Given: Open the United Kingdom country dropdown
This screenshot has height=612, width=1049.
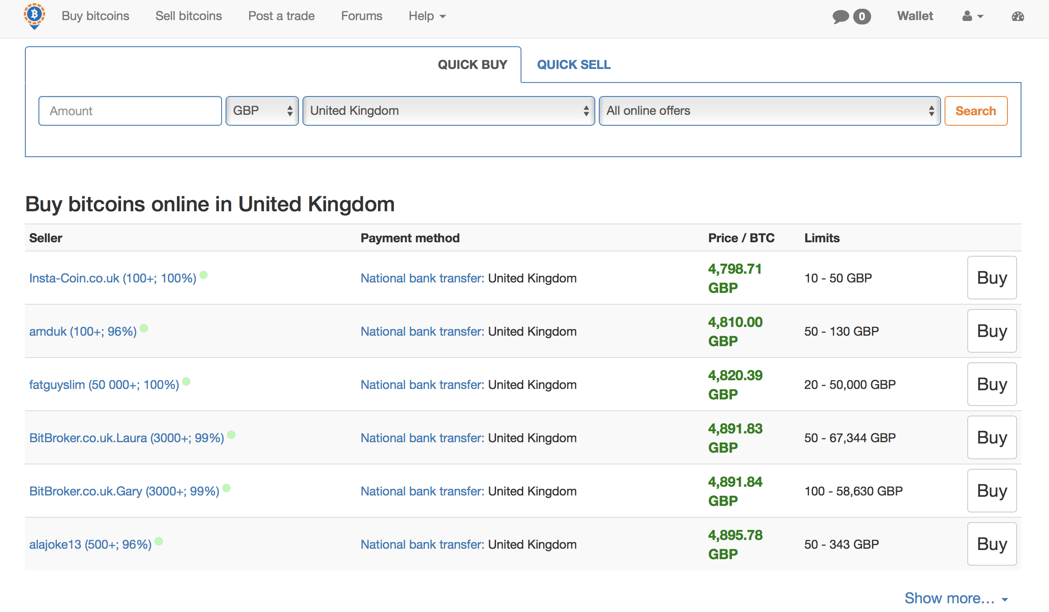Looking at the screenshot, I should (x=448, y=111).
